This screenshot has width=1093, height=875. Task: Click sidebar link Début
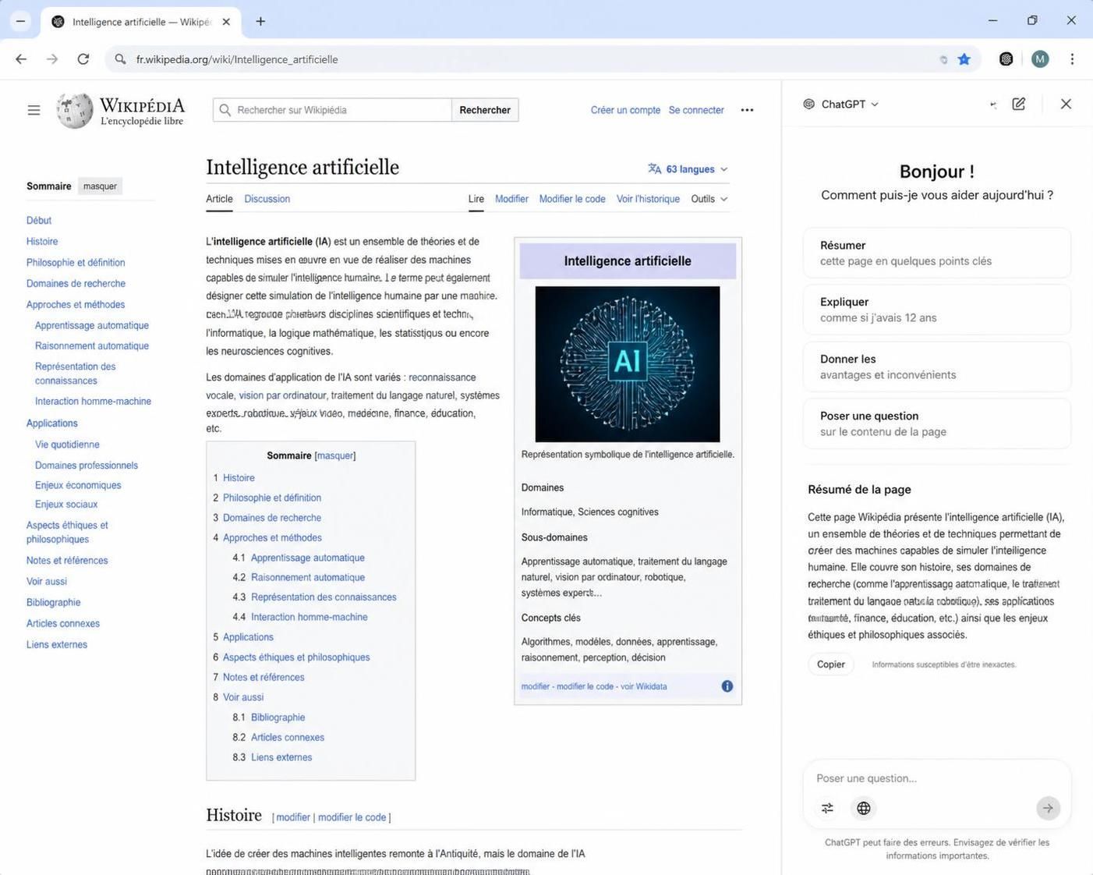39,221
